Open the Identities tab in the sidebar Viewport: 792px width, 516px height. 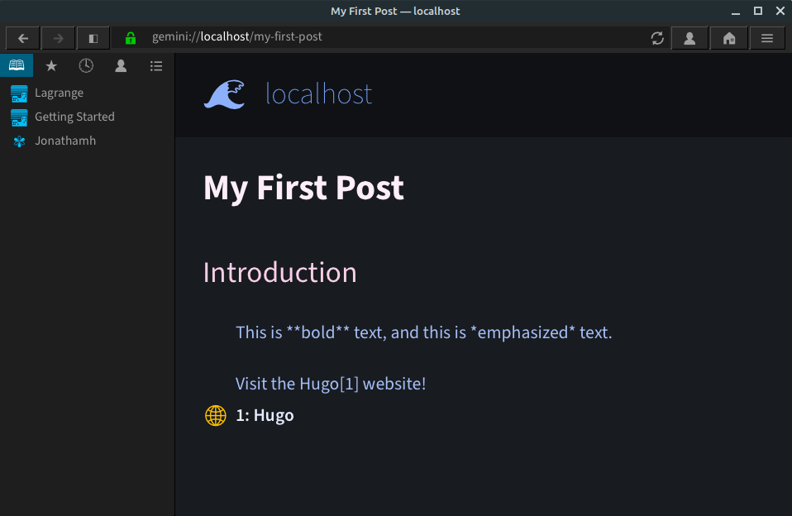click(121, 65)
